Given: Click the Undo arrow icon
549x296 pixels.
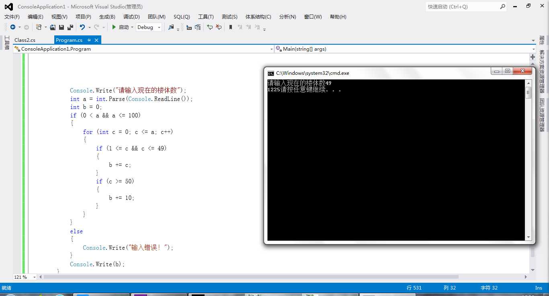Looking at the screenshot, I should [x=82, y=27].
